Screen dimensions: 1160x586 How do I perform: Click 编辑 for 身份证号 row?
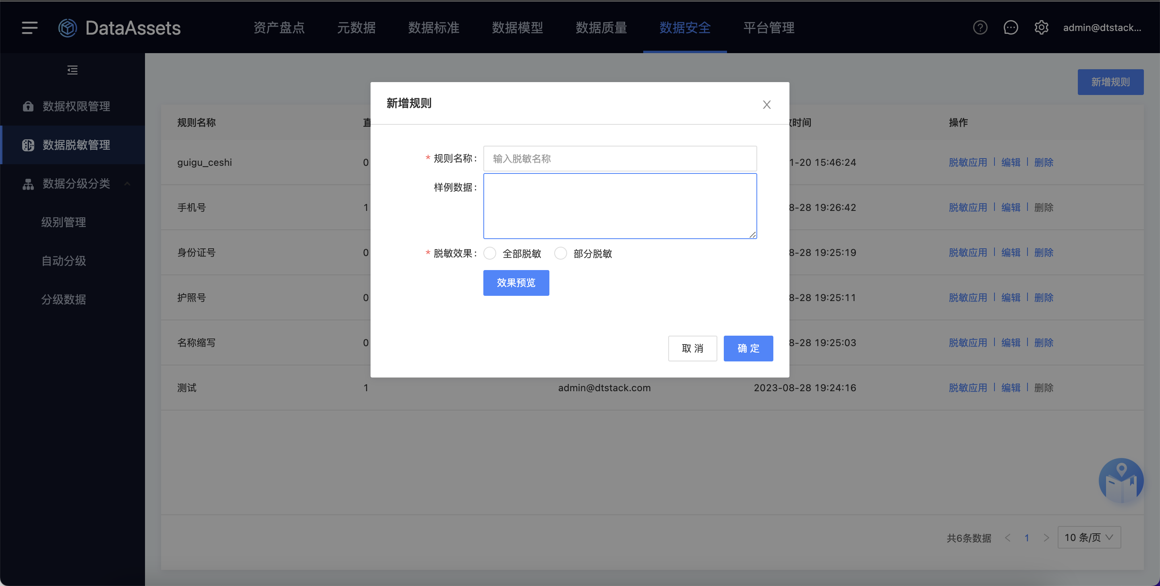[x=1011, y=252]
